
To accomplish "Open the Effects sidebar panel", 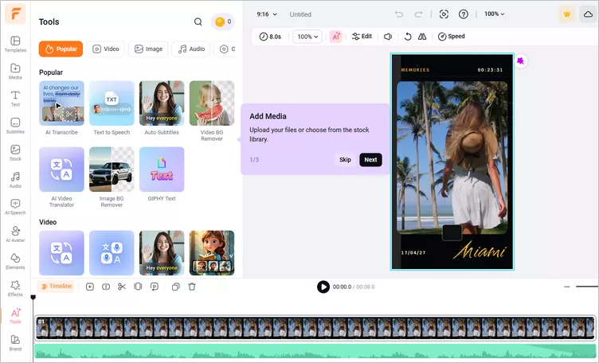I will click(x=15, y=288).
